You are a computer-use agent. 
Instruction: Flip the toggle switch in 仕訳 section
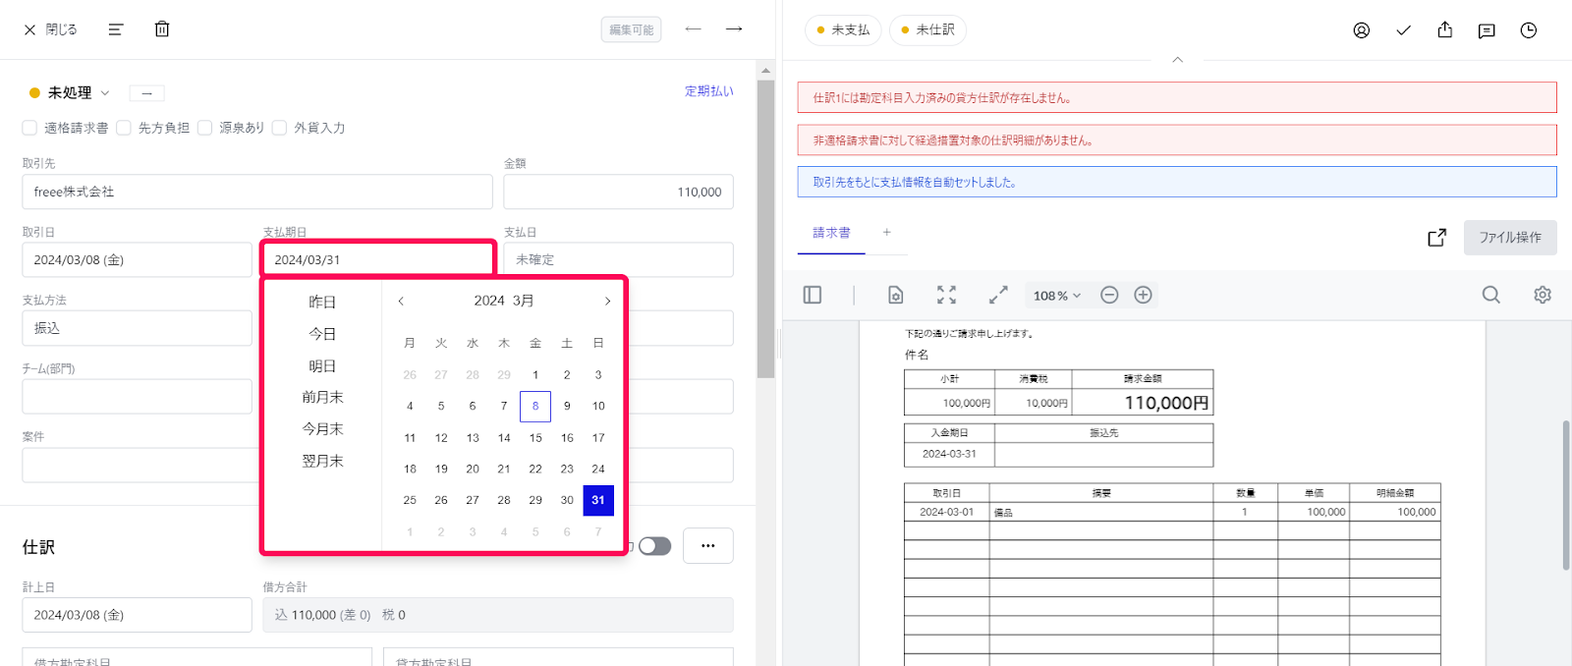(654, 545)
